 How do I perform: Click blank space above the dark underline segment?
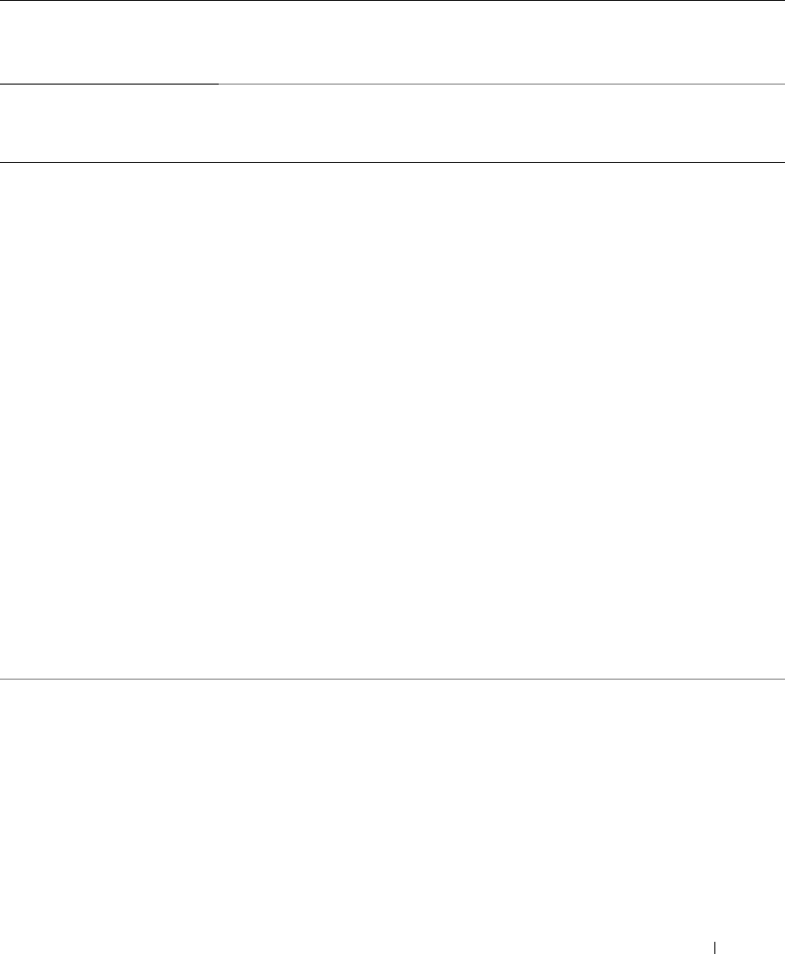(109, 42)
